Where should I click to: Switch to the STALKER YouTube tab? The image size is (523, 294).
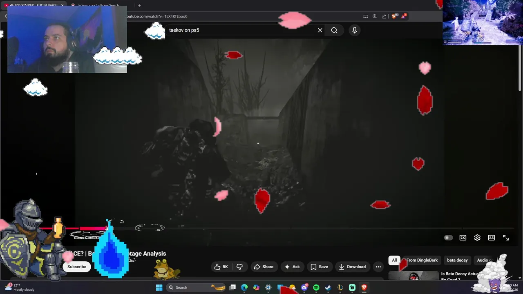click(34, 5)
